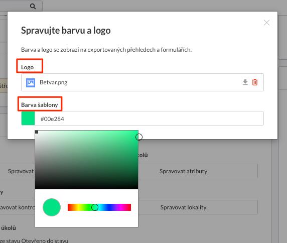287x243 pixels.
Task: Click the Barva šablony label
Action: click(x=40, y=105)
